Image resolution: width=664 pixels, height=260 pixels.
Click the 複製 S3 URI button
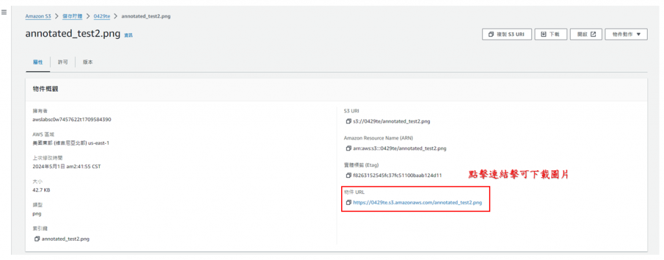[506, 35]
